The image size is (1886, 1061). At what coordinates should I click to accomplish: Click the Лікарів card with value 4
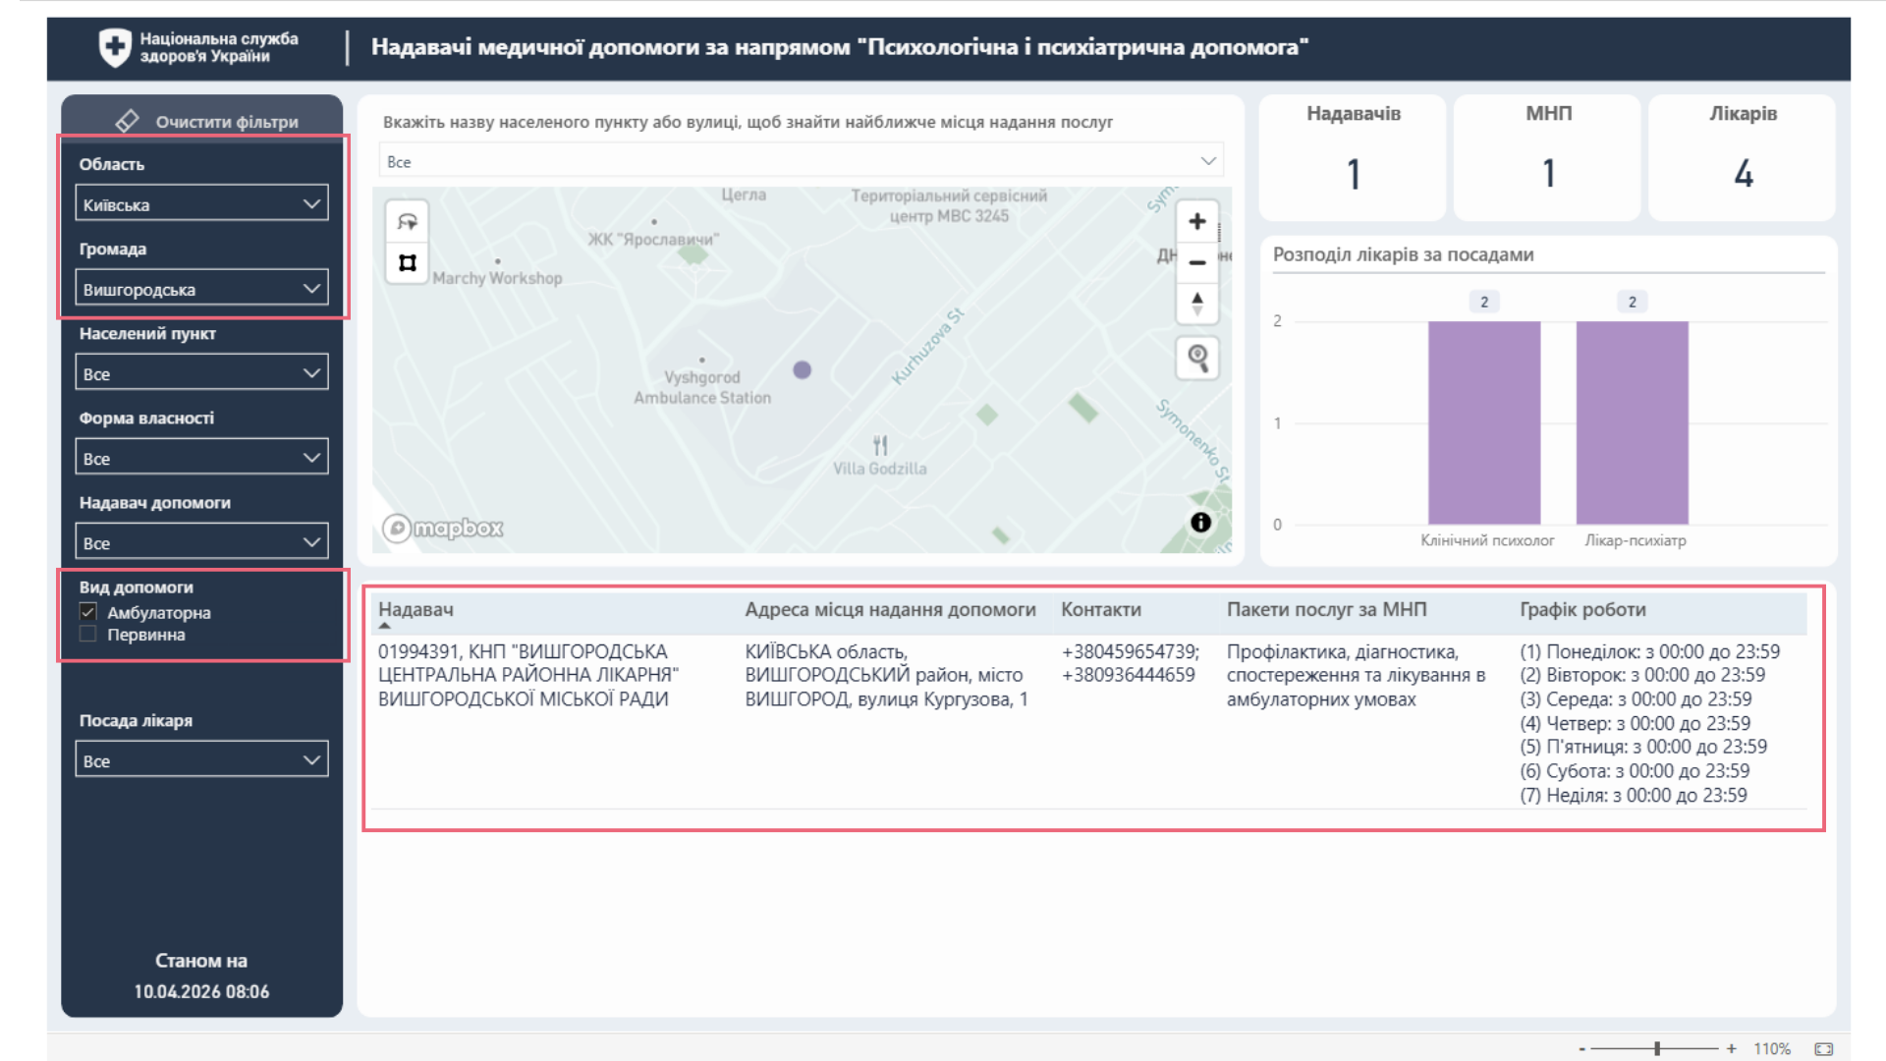coord(1743,157)
